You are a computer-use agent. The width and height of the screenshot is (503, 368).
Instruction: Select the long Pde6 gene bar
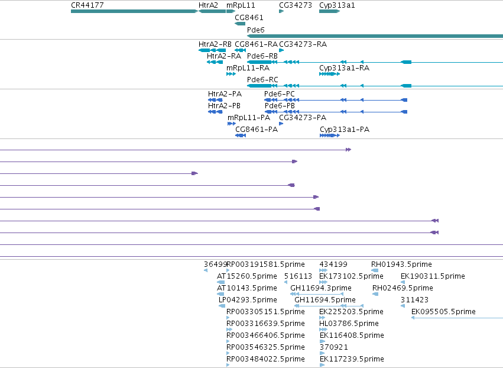(375, 36)
